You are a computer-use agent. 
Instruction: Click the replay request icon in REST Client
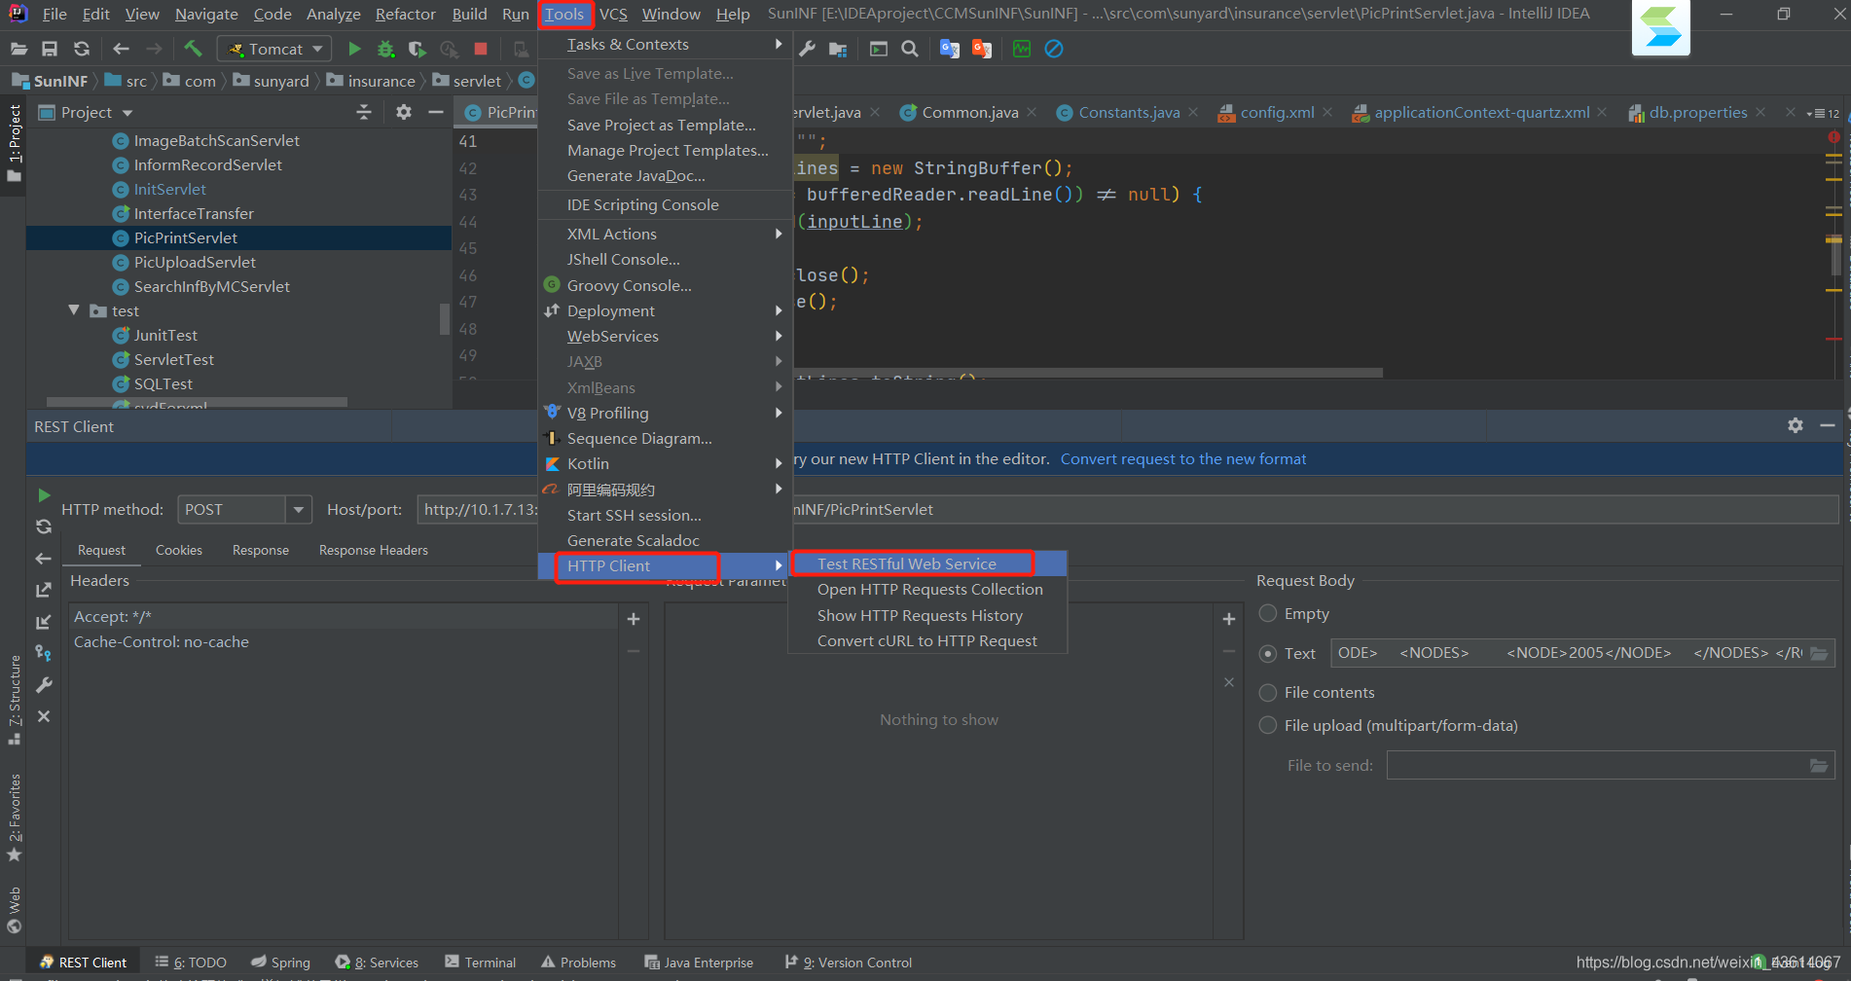[x=44, y=527]
